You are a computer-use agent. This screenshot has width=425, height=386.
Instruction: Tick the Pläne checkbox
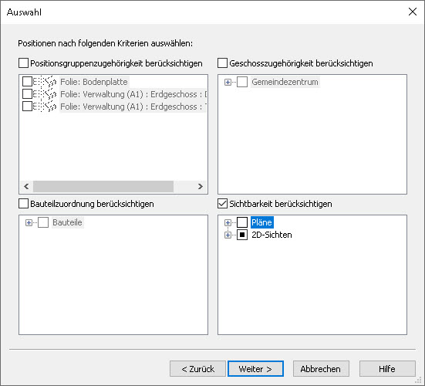tap(242, 222)
